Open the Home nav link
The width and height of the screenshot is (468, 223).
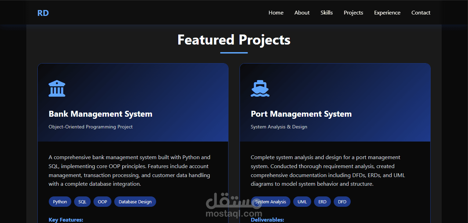click(x=276, y=13)
